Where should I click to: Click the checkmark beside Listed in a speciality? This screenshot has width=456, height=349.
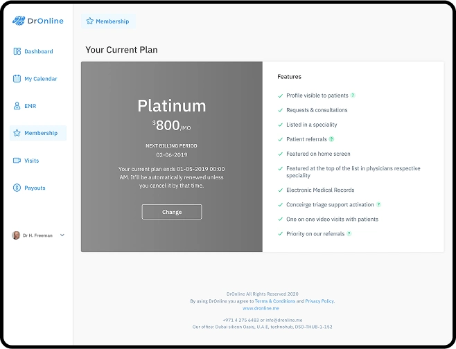pos(281,125)
